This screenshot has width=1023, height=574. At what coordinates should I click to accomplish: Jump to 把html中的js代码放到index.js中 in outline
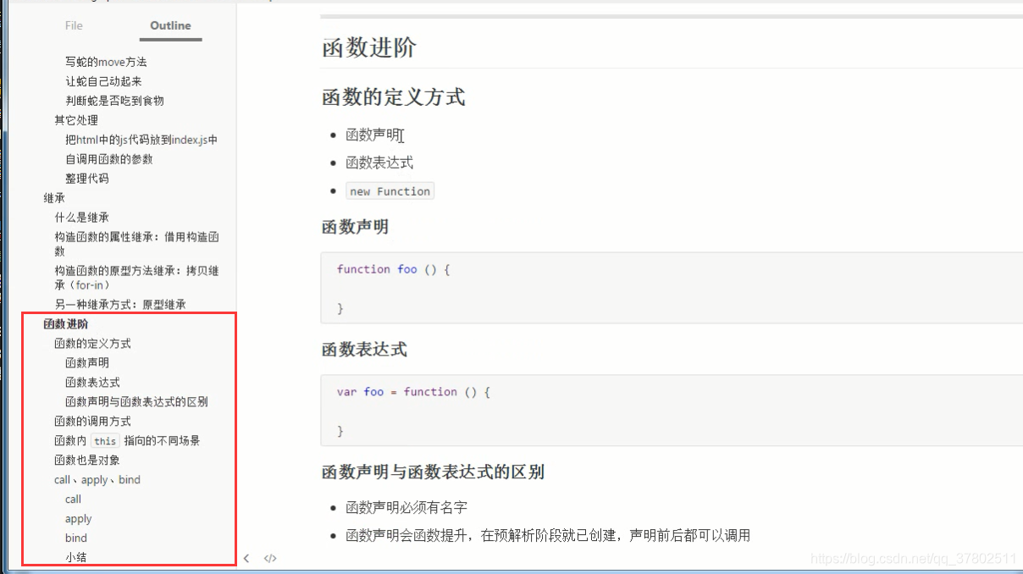tap(141, 140)
